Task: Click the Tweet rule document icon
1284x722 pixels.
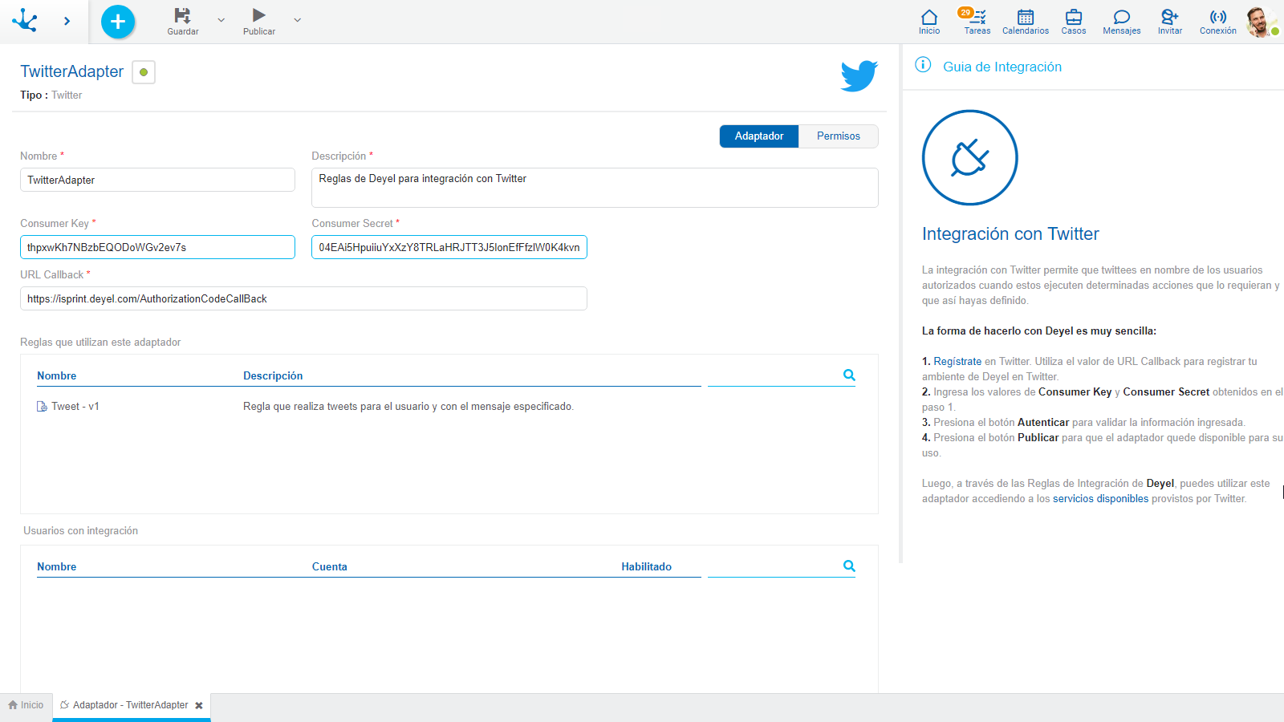Action: pos(43,407)
